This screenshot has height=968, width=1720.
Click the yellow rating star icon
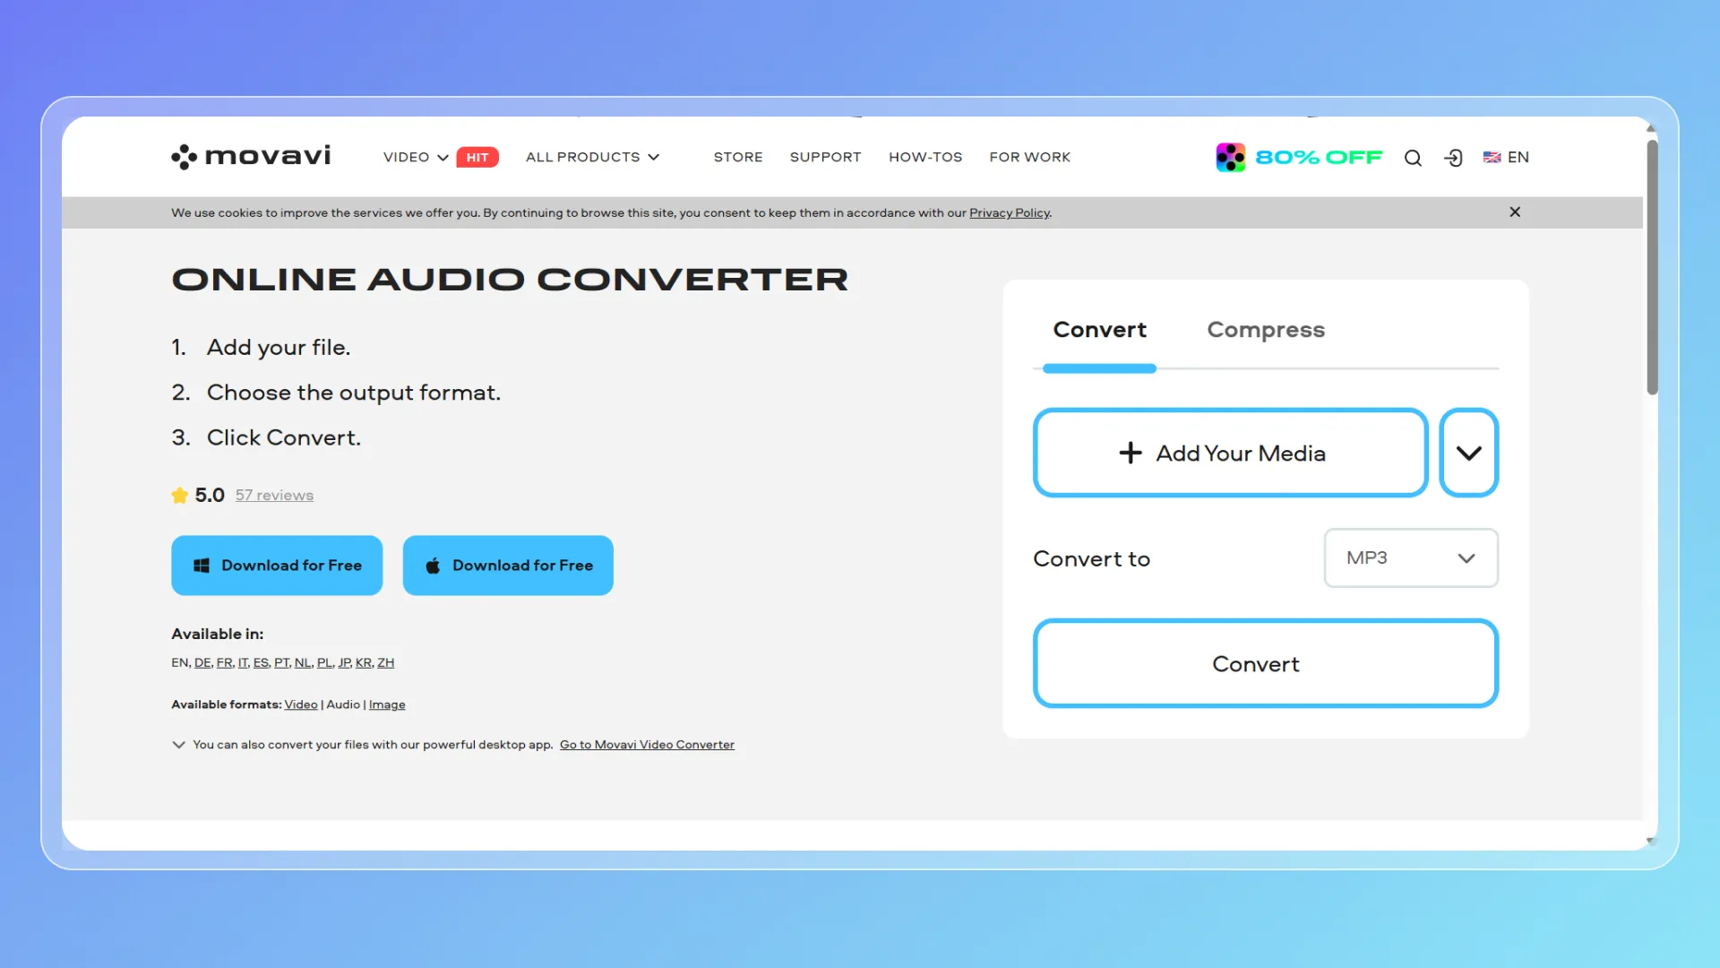(180, 495)
